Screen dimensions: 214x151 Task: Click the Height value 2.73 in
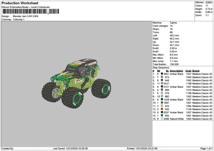[209, 9]
